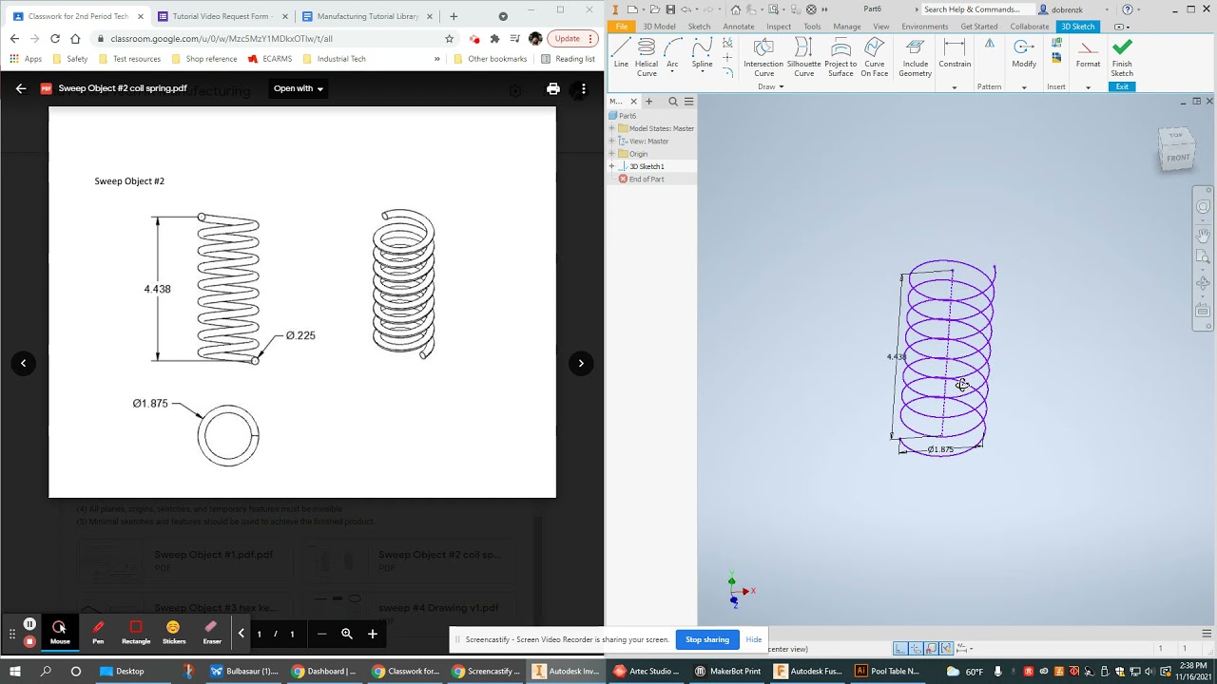
Task: Bookmark this page with the star
Action: click(450, 39)
